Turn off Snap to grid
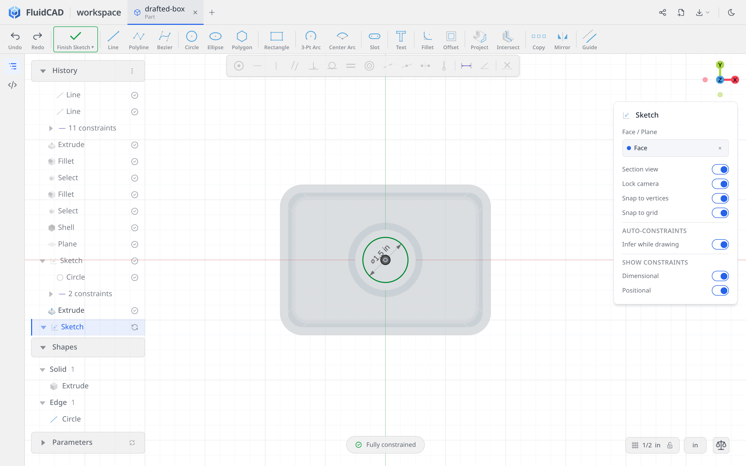The height and width of the screenshot is (466, 746). pos(720,213)
